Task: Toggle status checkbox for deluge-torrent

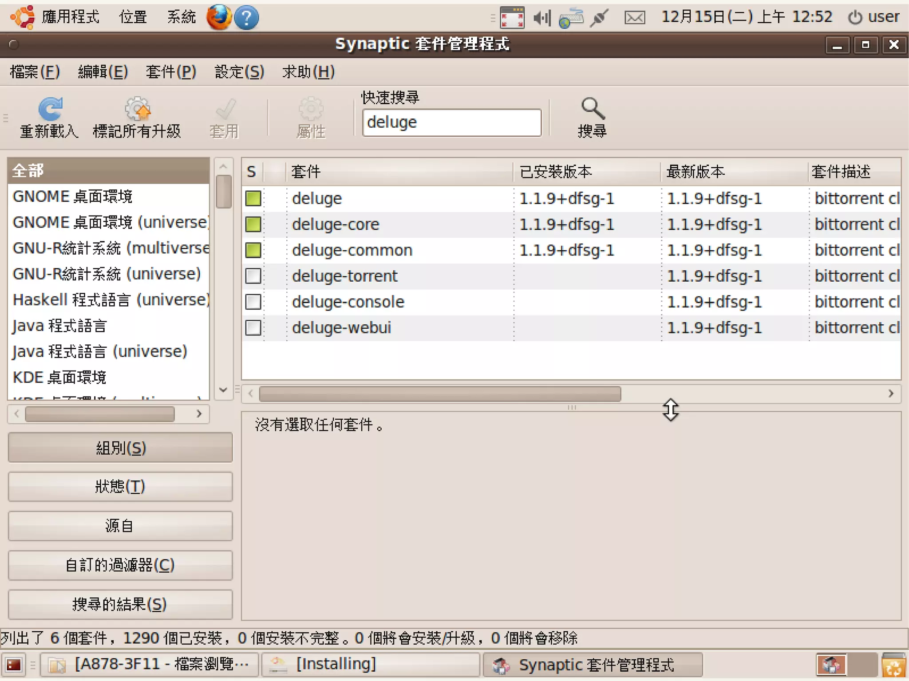Action: tap(253, 276)
